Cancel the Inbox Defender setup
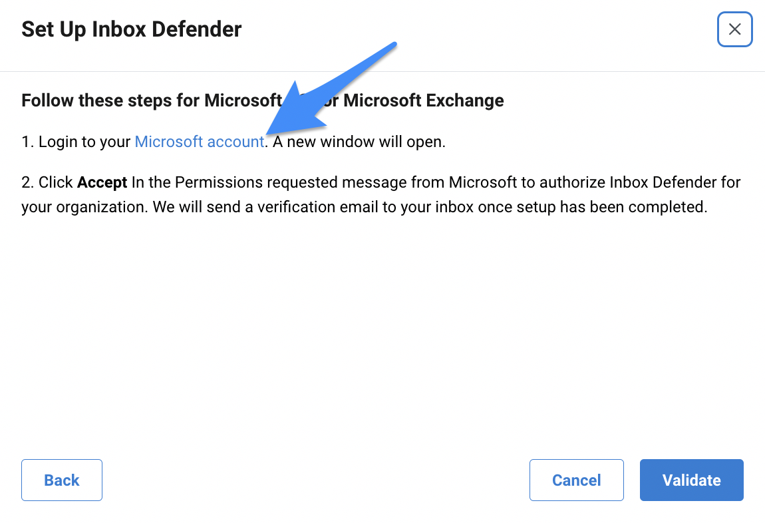Viewport: 765px width, 523px height. [576, 480]
